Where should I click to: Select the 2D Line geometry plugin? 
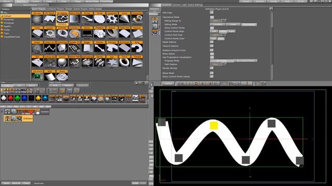tap(37, 19)
